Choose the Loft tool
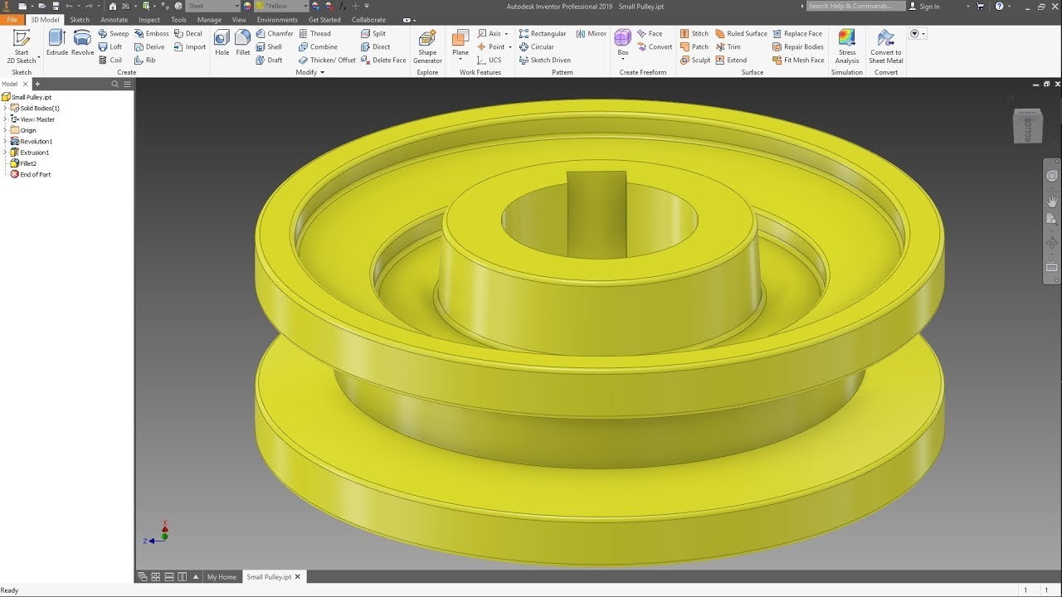The width and height of the screenshot is (1062, 597). (x=110, y=47)
